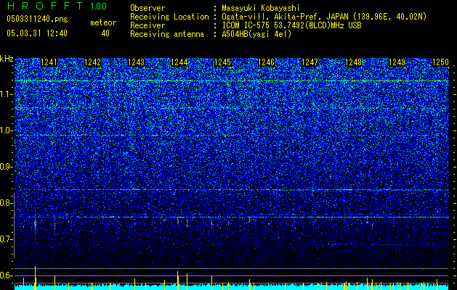This screenshot has width=457, height=290.
Task: Click the 1245 time marker
Action: coord(222,62)
